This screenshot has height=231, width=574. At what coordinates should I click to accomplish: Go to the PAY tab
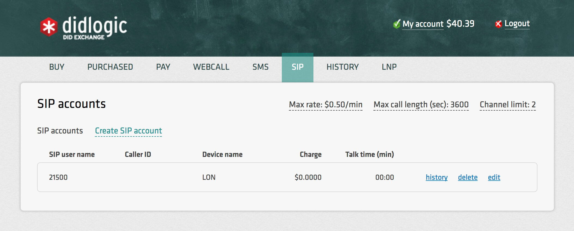tap(163, 67)
